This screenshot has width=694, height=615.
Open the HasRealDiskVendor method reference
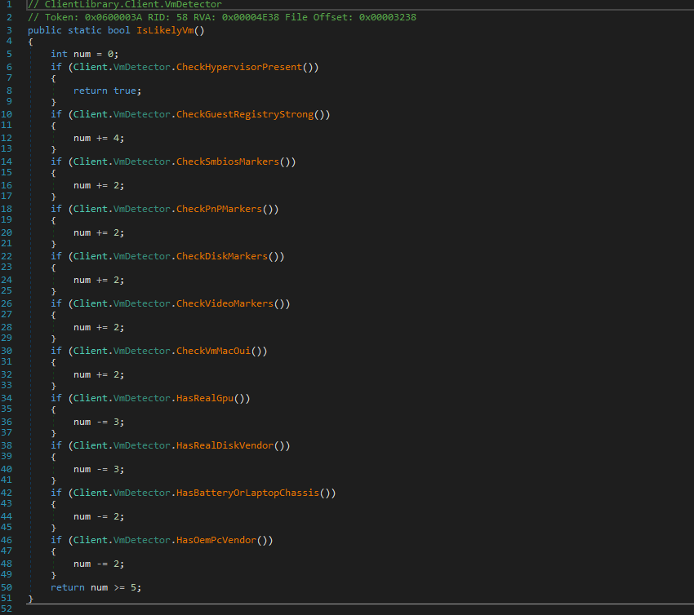pos(225,445)
